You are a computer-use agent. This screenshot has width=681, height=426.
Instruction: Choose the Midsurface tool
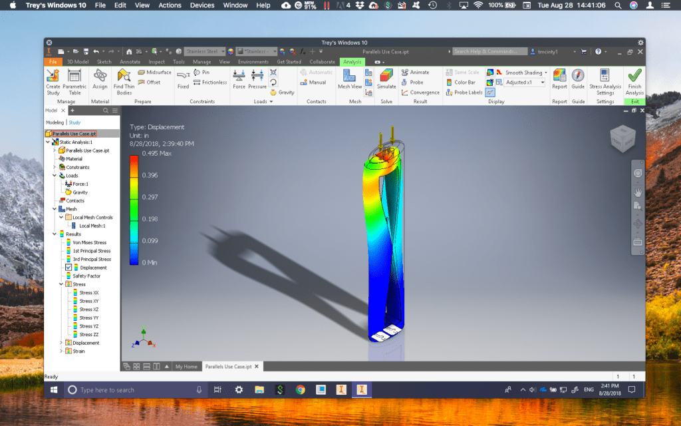[x=154, y=72]
